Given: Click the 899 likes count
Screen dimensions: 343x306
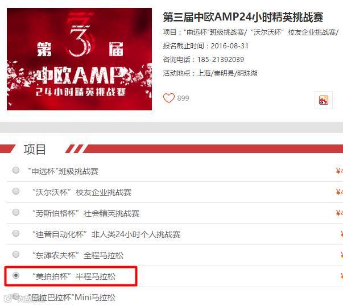Looking at the screenshot, I should tap(183, 98).
